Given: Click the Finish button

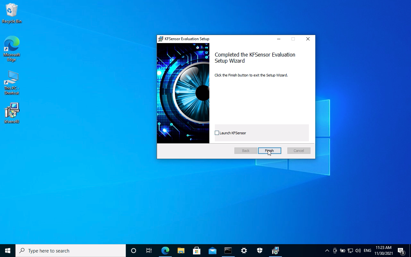Looking at the screenshot, I should 269,151.
